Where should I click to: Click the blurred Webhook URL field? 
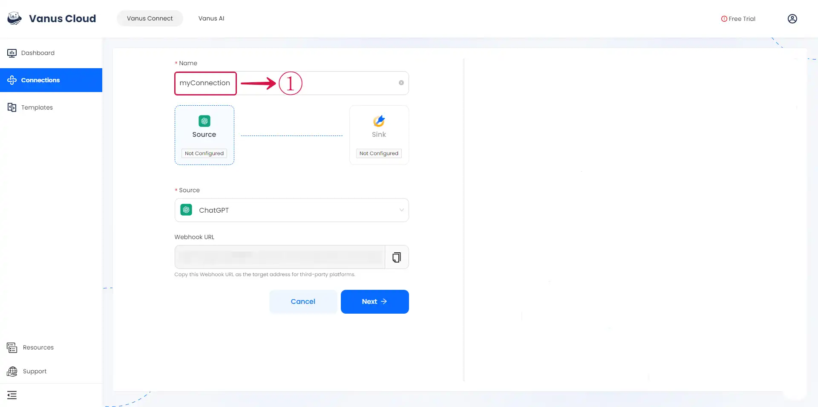click(280, 257)
